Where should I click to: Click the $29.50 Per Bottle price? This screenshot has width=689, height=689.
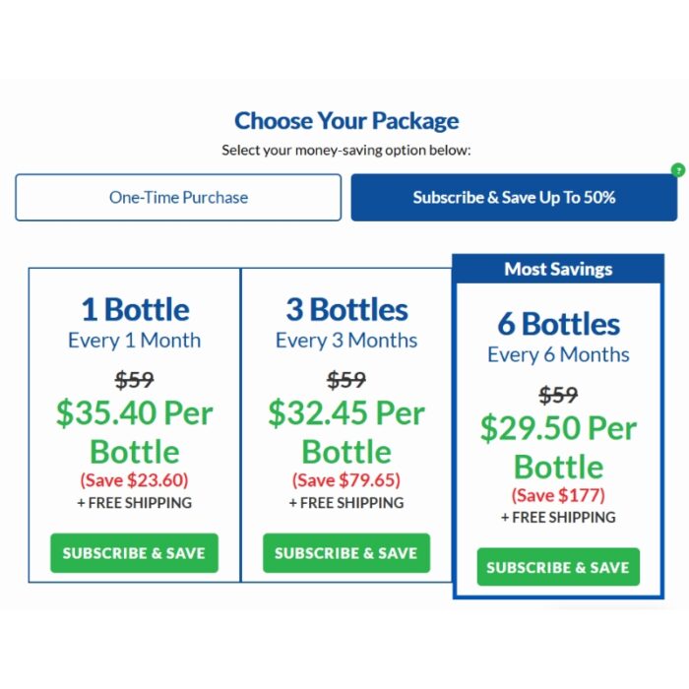[558, 447]
